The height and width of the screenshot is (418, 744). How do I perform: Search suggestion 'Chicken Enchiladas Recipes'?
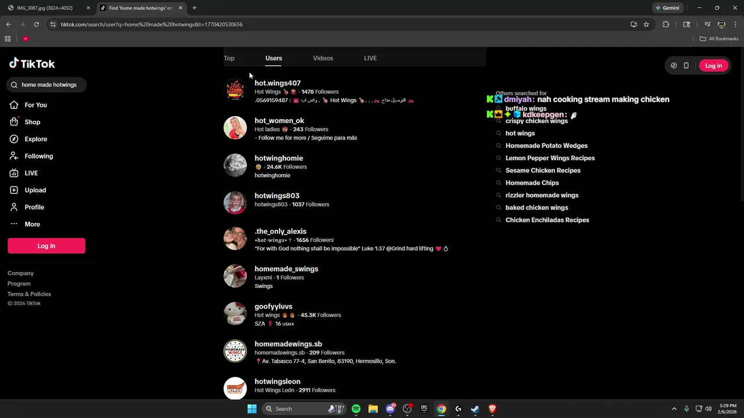point(547,220)
